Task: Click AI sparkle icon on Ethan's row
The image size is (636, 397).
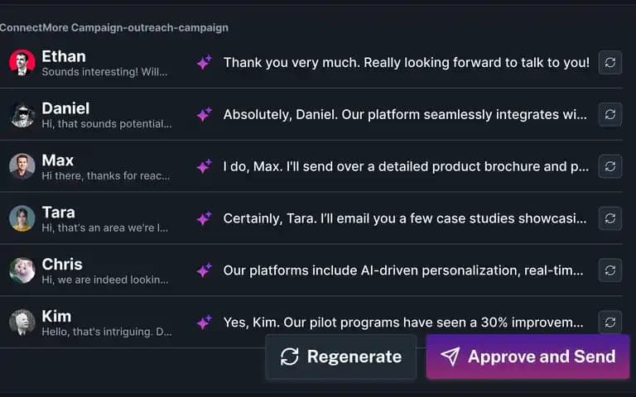Action: pos(204,62)
